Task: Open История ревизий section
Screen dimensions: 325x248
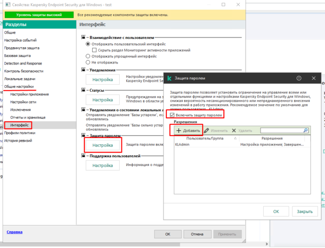Action: coord(18,141)
